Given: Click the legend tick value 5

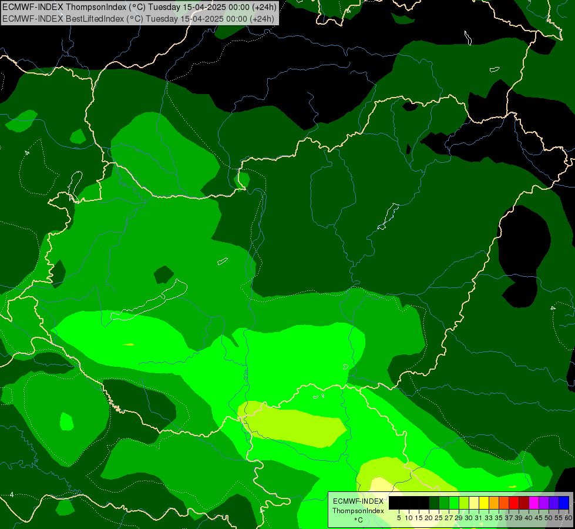Looking at the screenshot, I should pos(399,518).
